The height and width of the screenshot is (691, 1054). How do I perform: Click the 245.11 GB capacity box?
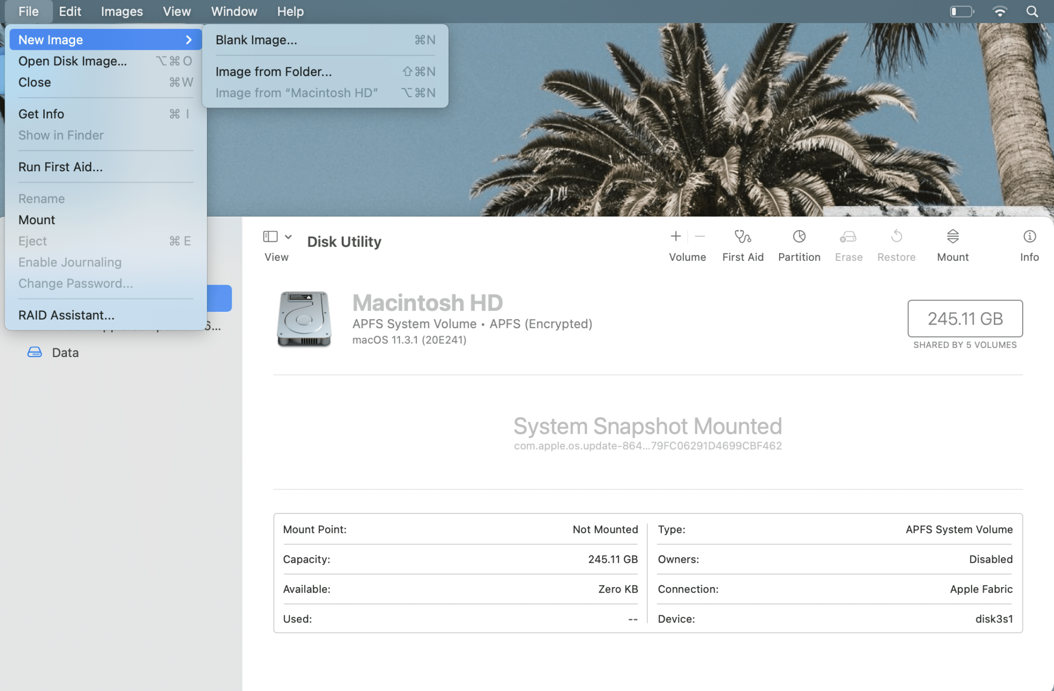964,318
